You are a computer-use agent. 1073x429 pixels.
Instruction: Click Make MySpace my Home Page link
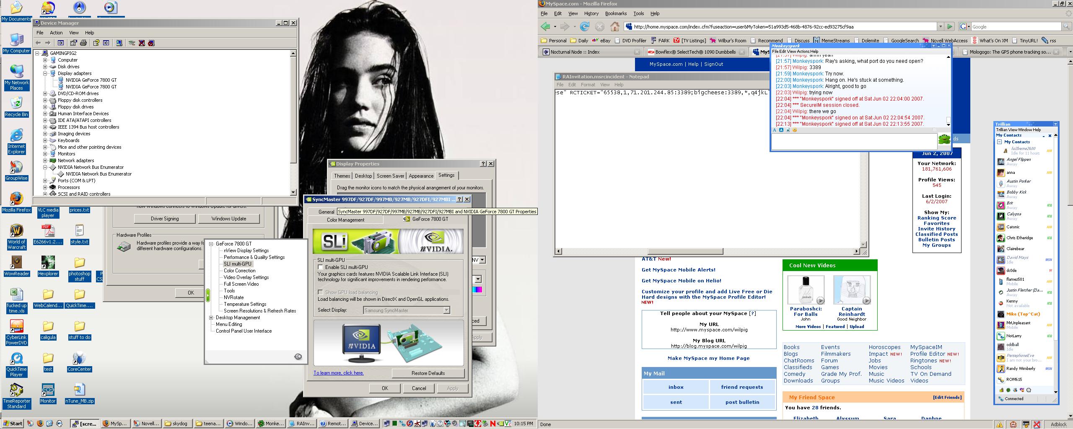pyautogui.click(x=708, y=358)
